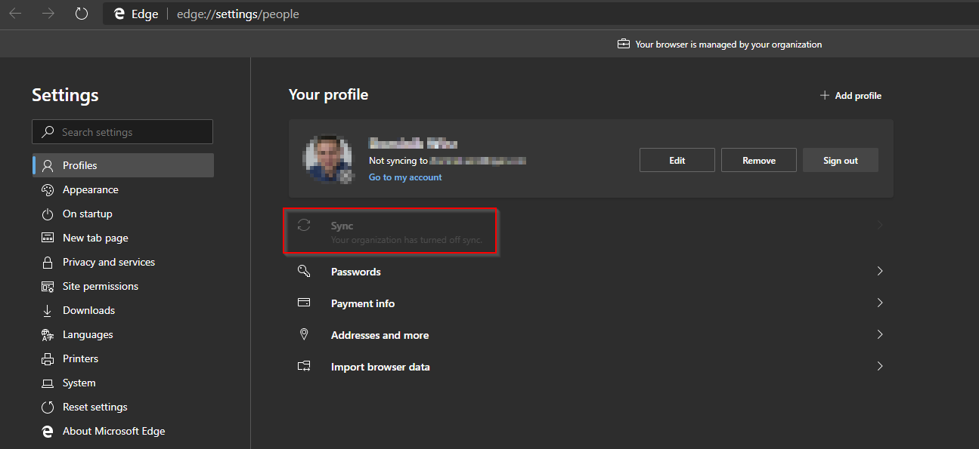
Task: Click the briefcase icon in the managed banner
Action: coord(623,44)
